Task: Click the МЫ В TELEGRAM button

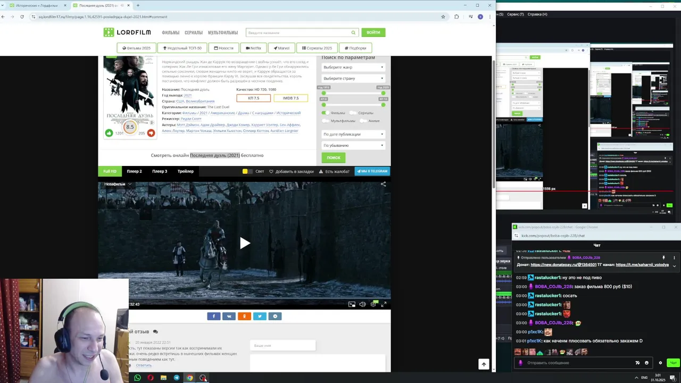Action: point(372,171)
